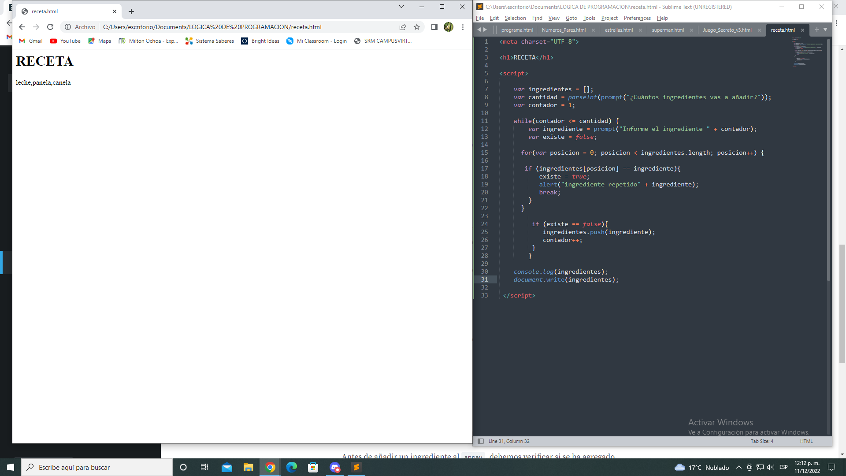
Task: Change Tab Size: 4 setting
Action: [762, 441]
